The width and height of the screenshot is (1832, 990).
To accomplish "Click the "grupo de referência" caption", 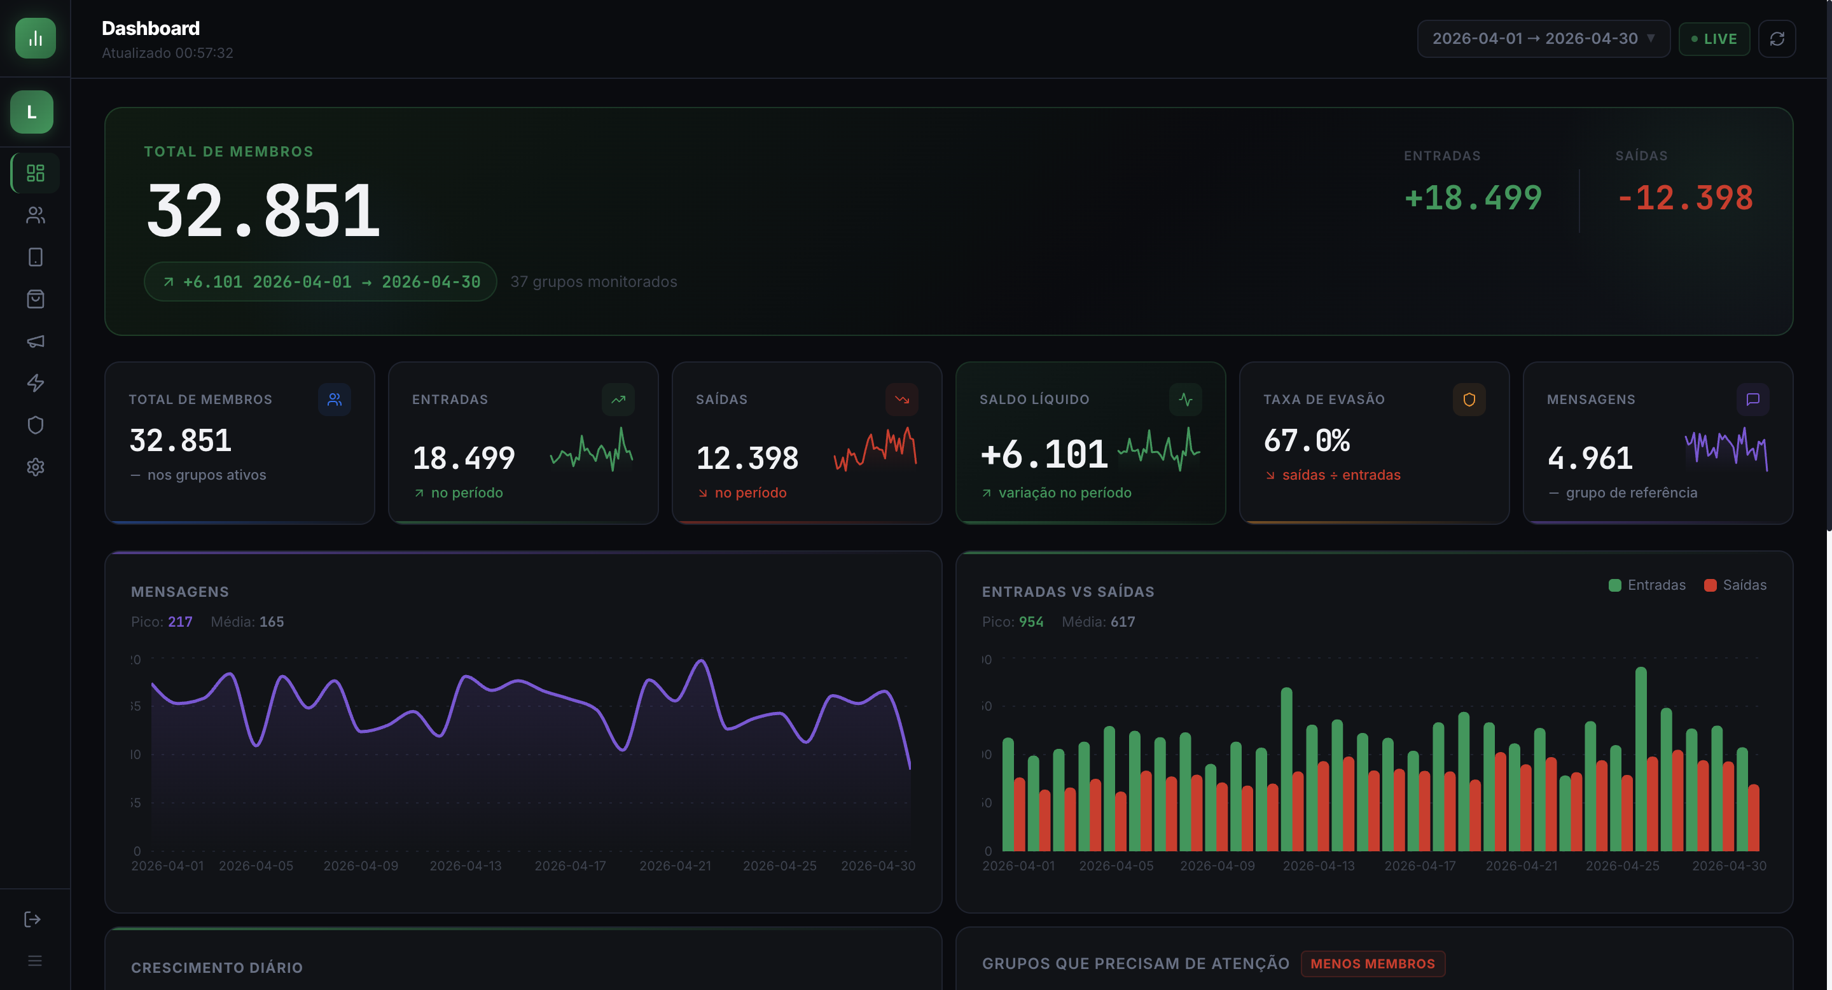I will tap(1632, 493).
